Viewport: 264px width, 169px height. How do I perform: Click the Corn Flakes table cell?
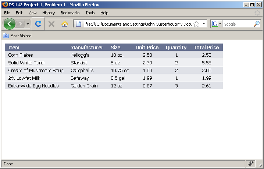point(21,55)
